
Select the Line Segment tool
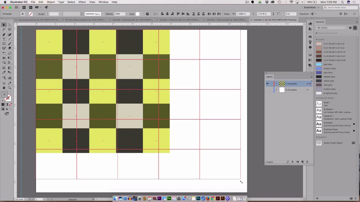coord(9,39)
